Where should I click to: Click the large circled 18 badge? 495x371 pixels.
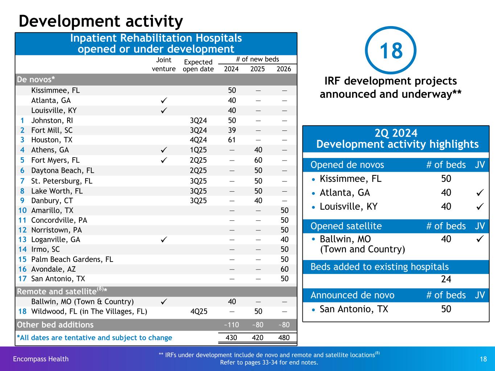391,51
